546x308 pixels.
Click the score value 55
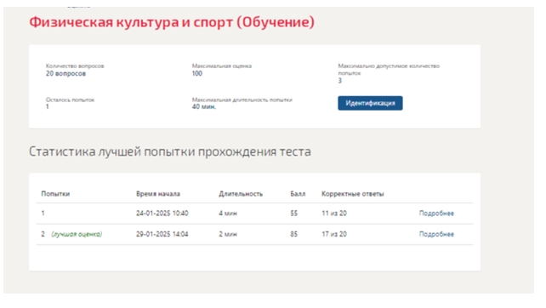294,214
